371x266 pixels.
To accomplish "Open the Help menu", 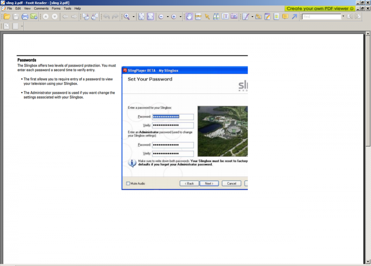I will (x=77, y=8).
